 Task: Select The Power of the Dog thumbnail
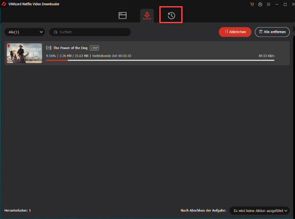pyautogui.click(x=25, y=53)
